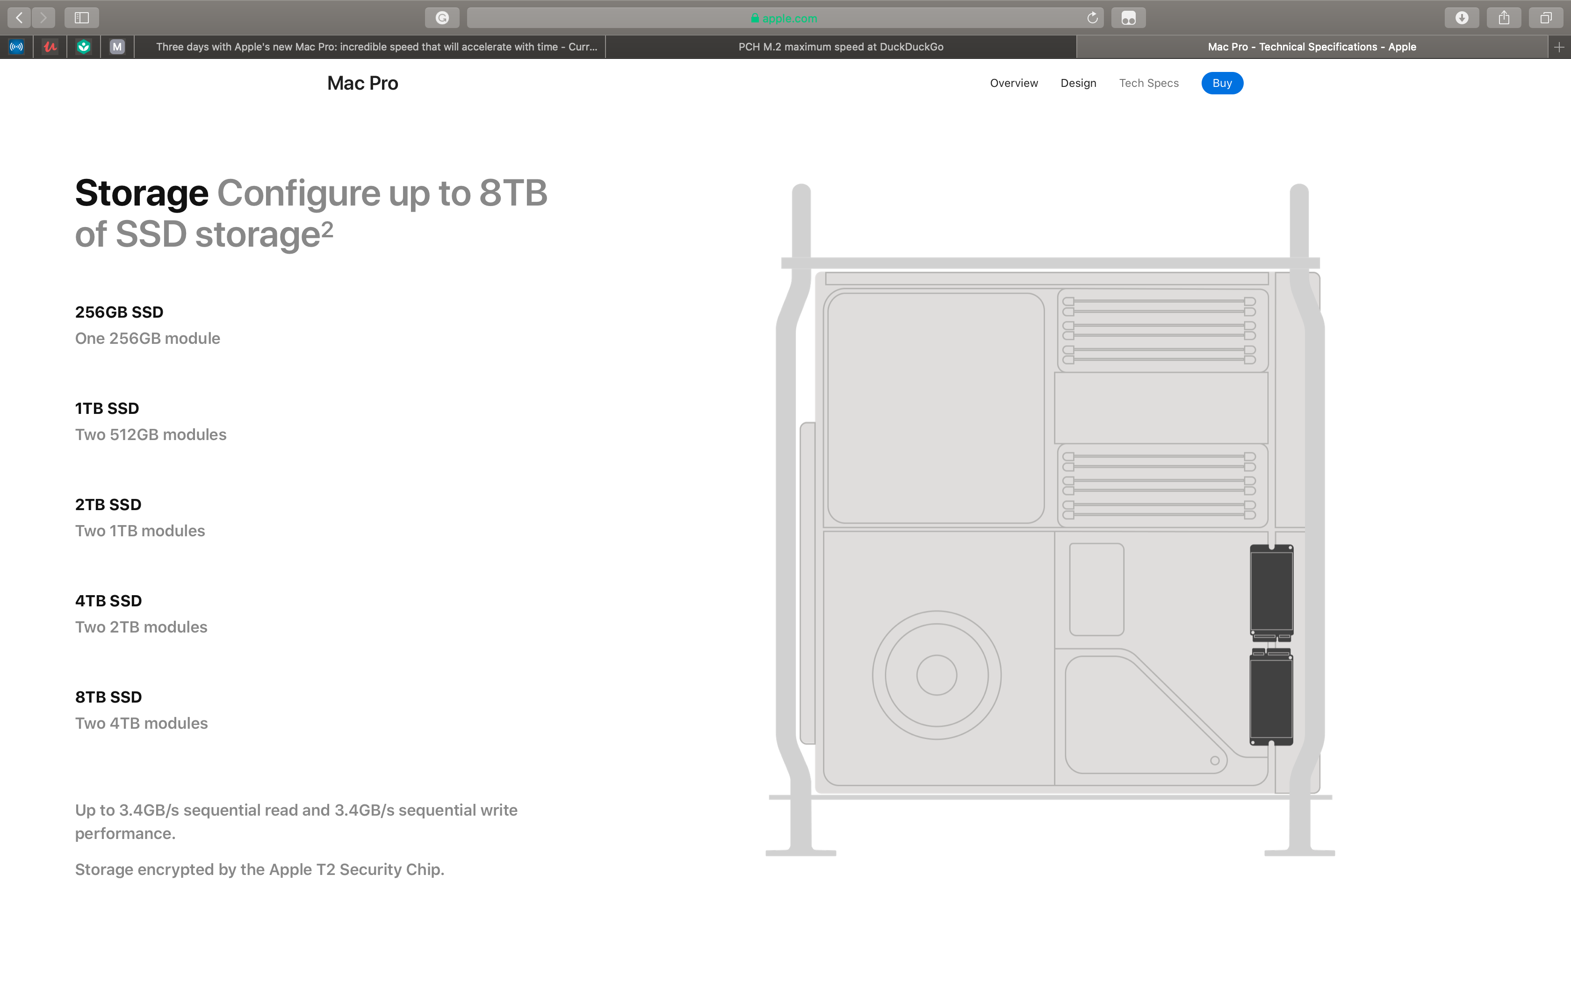This screenshot has height=981, width=1571.
Task: Switch to the PCH M.2 DuckDuckGo tab
Action: [841, 47]
